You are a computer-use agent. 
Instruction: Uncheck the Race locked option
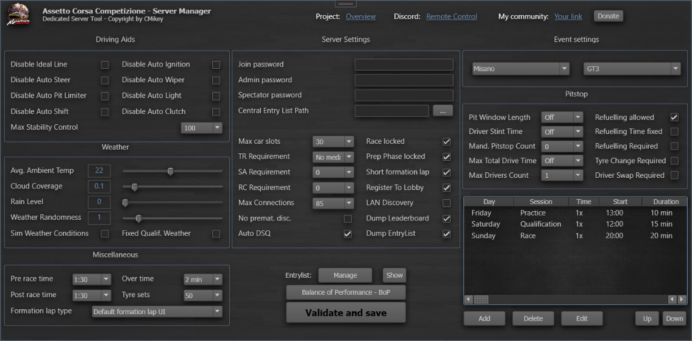tap(447, 141)
